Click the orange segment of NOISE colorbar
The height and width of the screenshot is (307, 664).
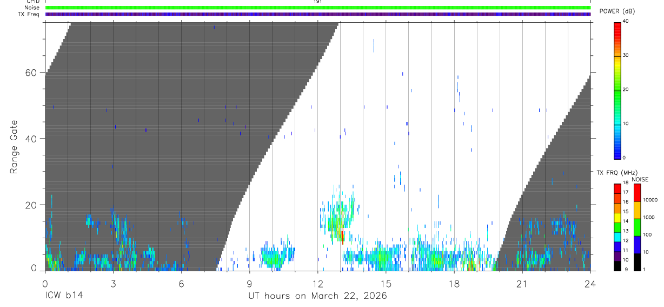click(x=637, y=210)
